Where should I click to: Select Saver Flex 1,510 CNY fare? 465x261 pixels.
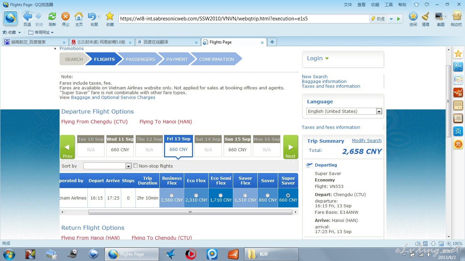245,195
